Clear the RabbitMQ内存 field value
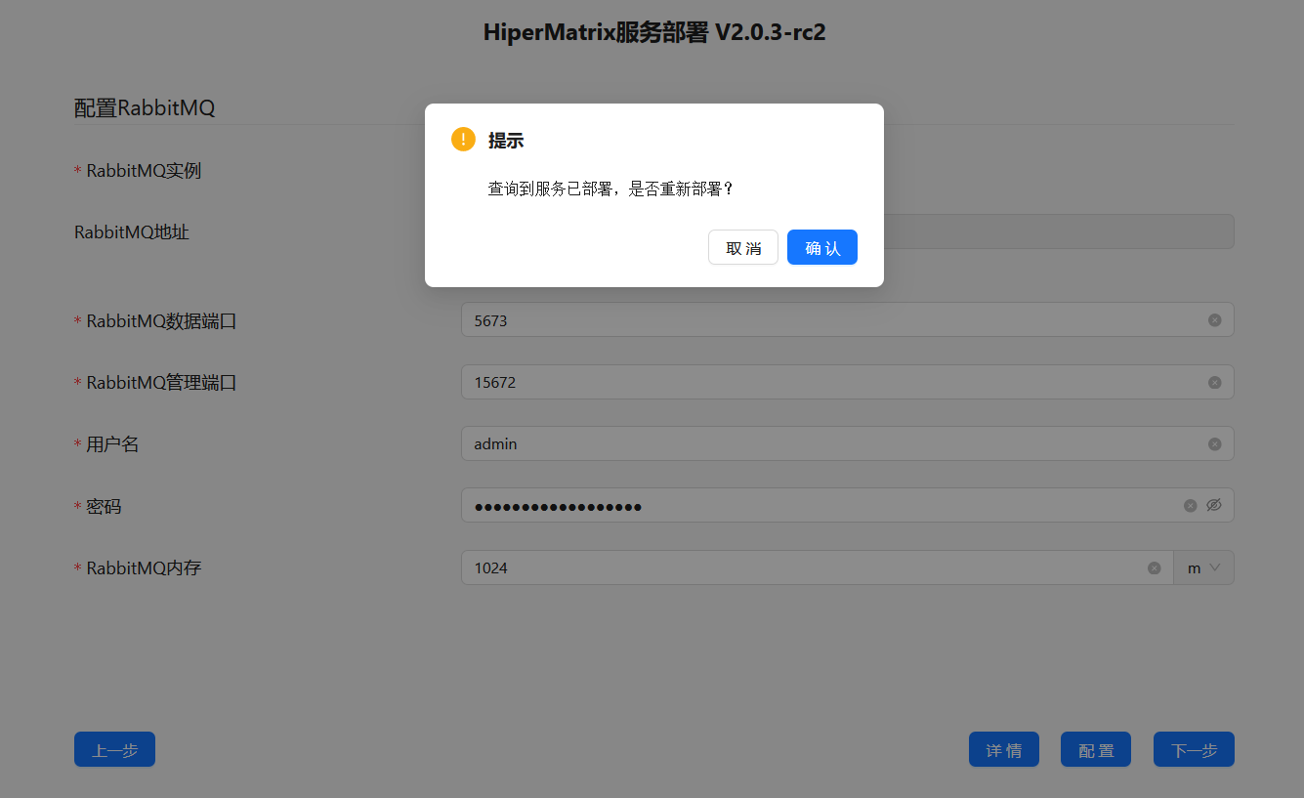Image resolution: width=1304 pixels, height=798 pixels. tap(1154, 567)
